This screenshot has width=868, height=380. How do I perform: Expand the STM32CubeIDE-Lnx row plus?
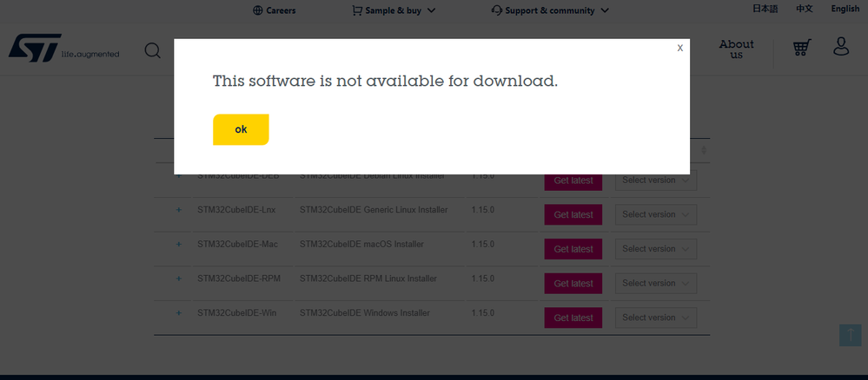[178, 210]
